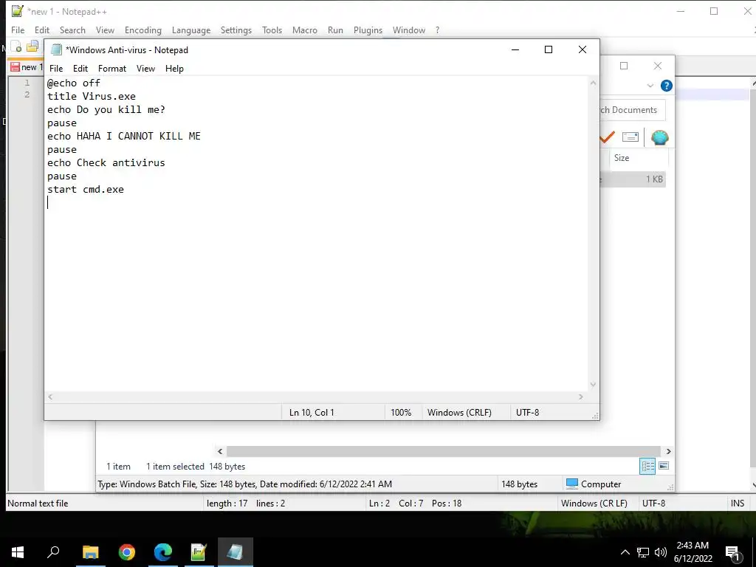
Task: Open Notepad++ Run menu
Action: tap(335, 30)
